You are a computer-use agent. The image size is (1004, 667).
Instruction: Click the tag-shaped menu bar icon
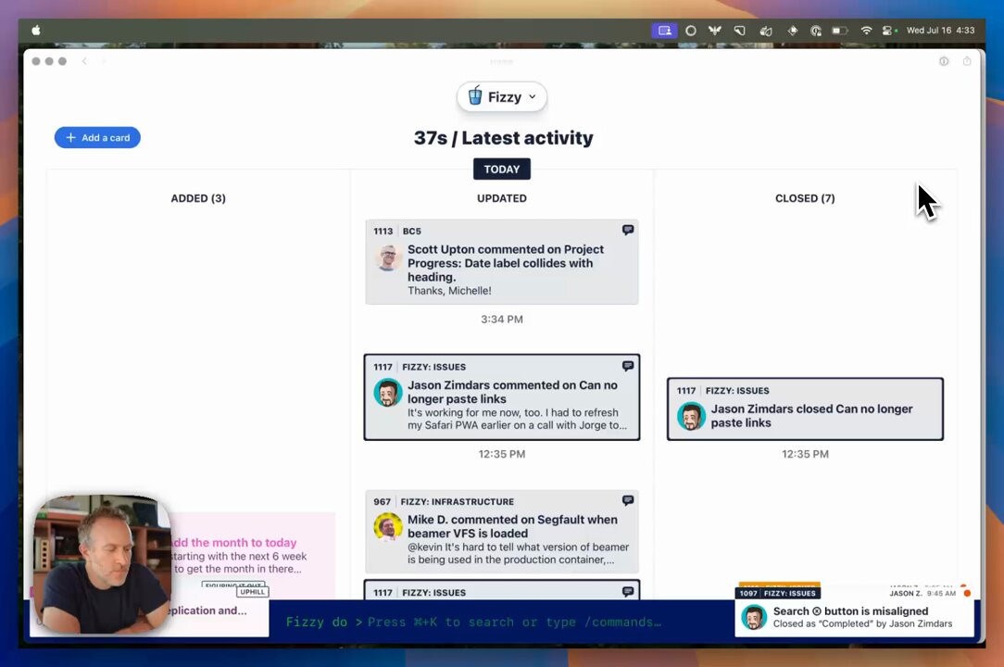(739, 31)
